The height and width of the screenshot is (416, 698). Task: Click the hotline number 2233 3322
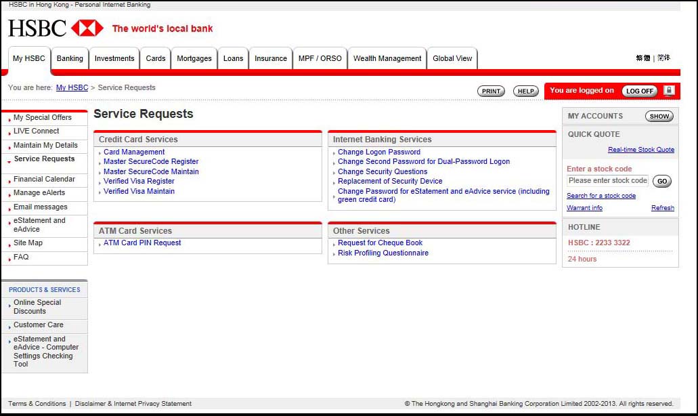(613, 243)
